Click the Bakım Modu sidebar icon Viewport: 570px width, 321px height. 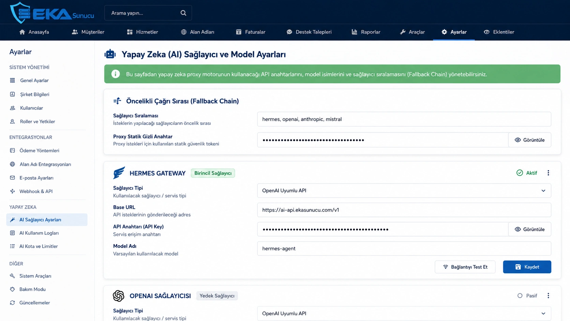pyautogui.click(x=13, y=289)
